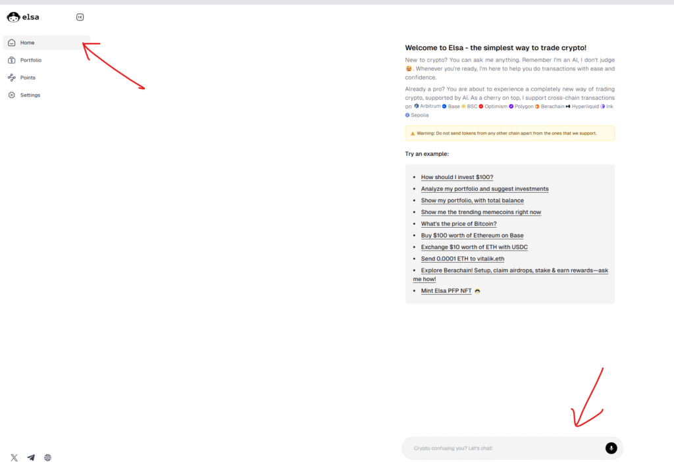674x462 pixels.
Task: Open the globe website icon
Action: pyautogui.click(x=47, y=457)
